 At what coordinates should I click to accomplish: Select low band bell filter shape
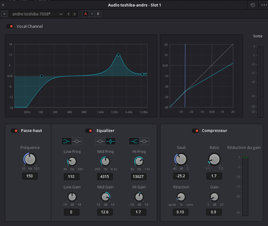tap(77, 141)
